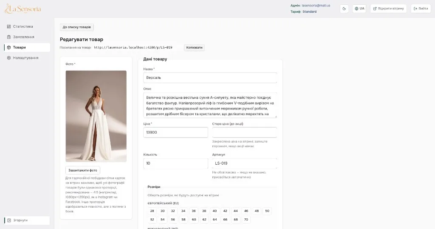The width and height of the screenshot is (435, 229).
Task: Click the 'Завантажити фото' button
Action: coord(83,170)
